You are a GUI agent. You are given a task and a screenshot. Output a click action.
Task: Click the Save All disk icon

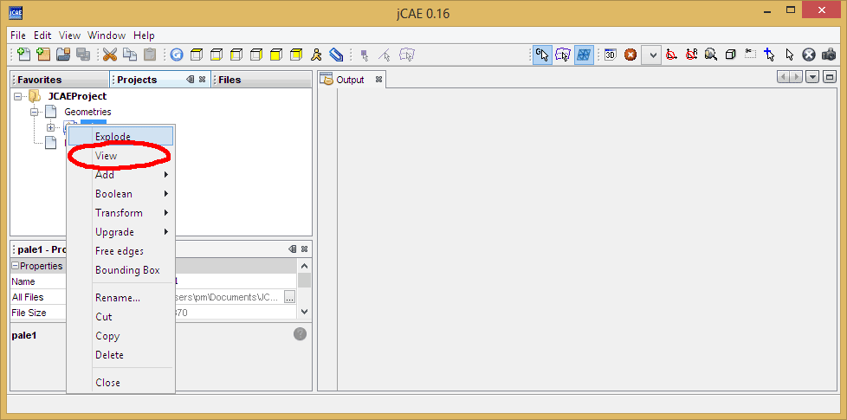(x=83, y=55)
